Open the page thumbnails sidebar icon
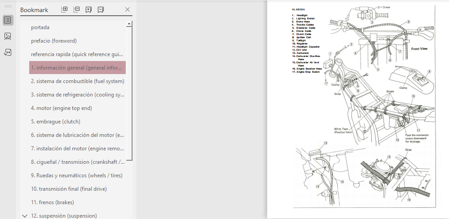The width and height of the screenshot is (449, 219). click(x=8, y=36)
